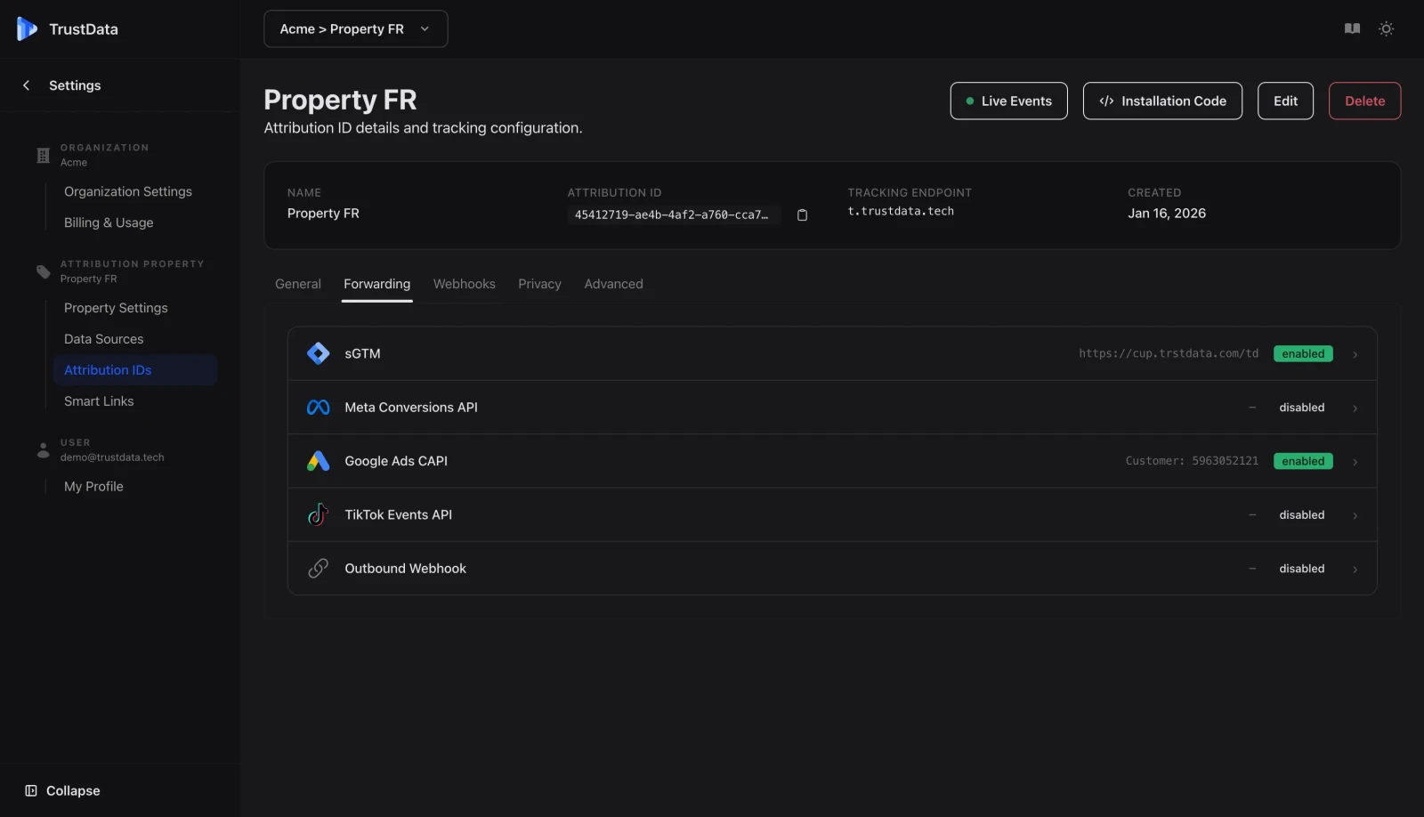This screenshot has height=817, width=1424.
Task: Open documentation book icon
Action: pos(1352,28)
